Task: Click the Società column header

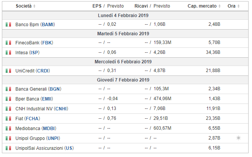Action: pyautogui.click(x=24, y=6)
